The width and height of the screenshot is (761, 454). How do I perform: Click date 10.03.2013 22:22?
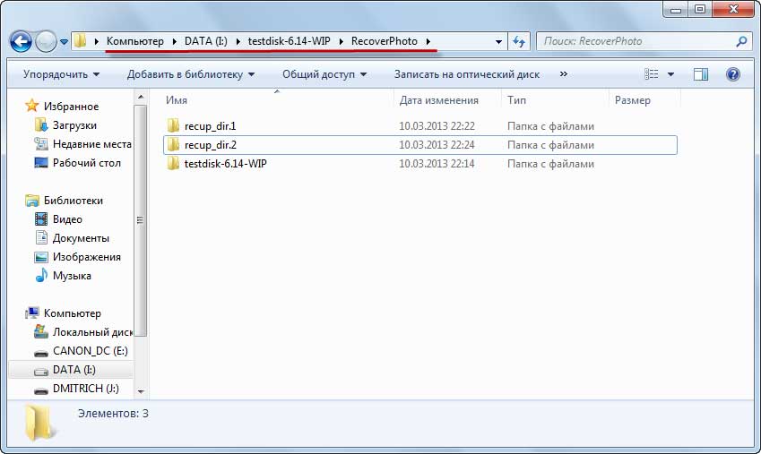pyautogui.click(x=437, y=126)
